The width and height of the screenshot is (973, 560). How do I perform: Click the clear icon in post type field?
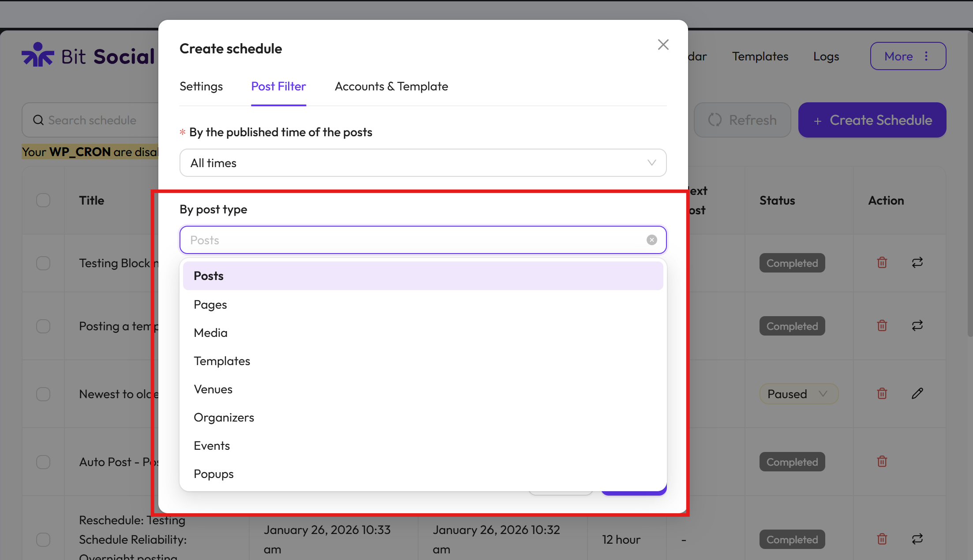[651, 240]
